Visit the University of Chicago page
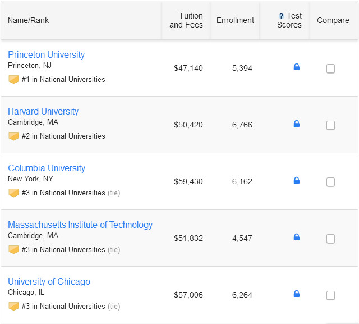The image size is (359, 324). tap(49, 281)
